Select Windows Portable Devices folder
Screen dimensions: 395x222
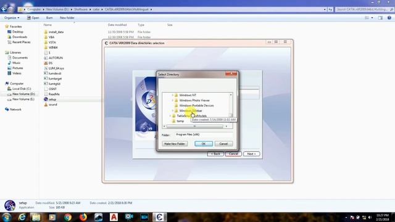pyautogui.click(x=196, y=105)
